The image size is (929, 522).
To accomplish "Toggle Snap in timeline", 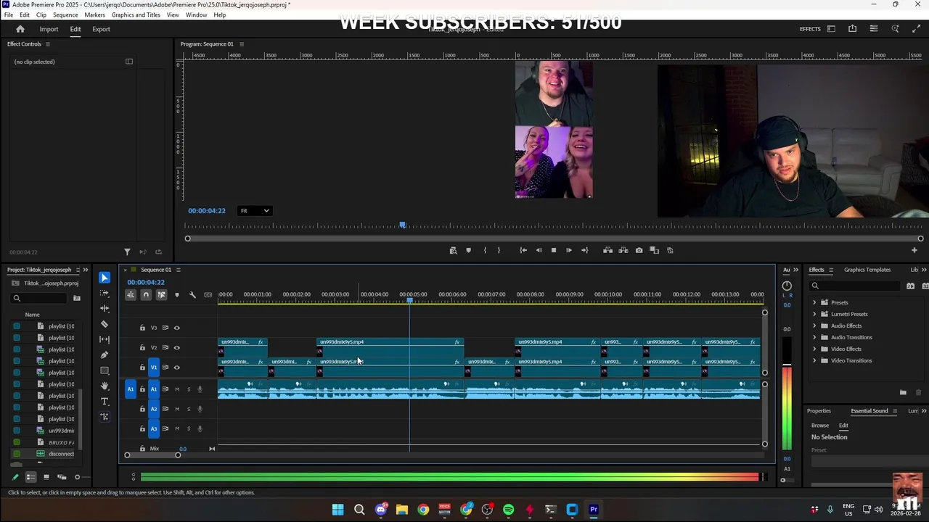I will point(146,295).
